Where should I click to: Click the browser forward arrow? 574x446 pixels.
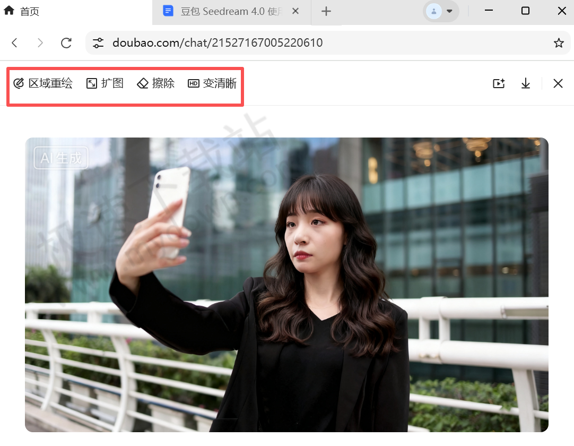click(40, 42)
